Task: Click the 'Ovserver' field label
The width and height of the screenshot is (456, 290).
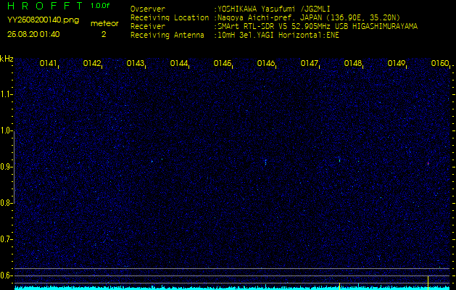Action: tap(148, 9)
